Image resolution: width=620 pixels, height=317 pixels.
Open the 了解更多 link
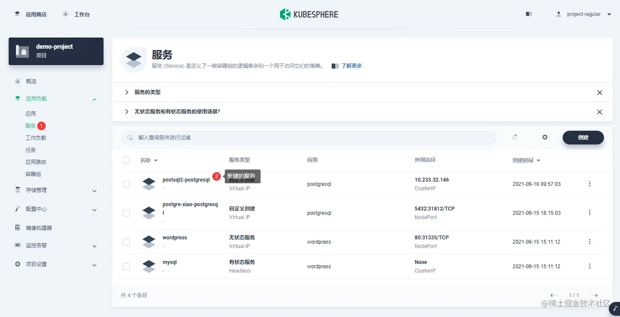click(x=352, y=66)
